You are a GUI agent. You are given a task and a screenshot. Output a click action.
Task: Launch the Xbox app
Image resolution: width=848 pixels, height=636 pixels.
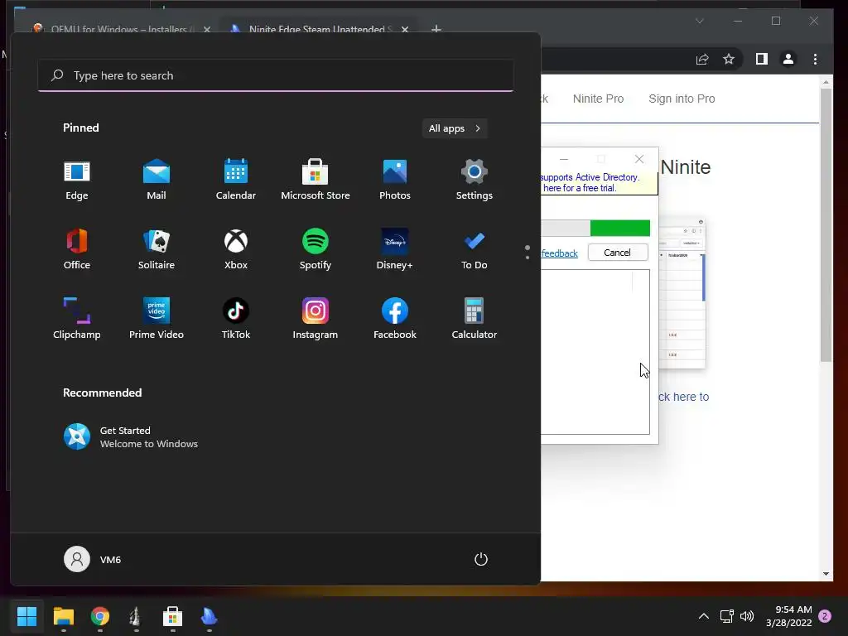pos(236,250)
